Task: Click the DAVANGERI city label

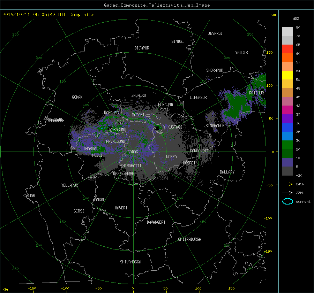Action: (156, 222)
